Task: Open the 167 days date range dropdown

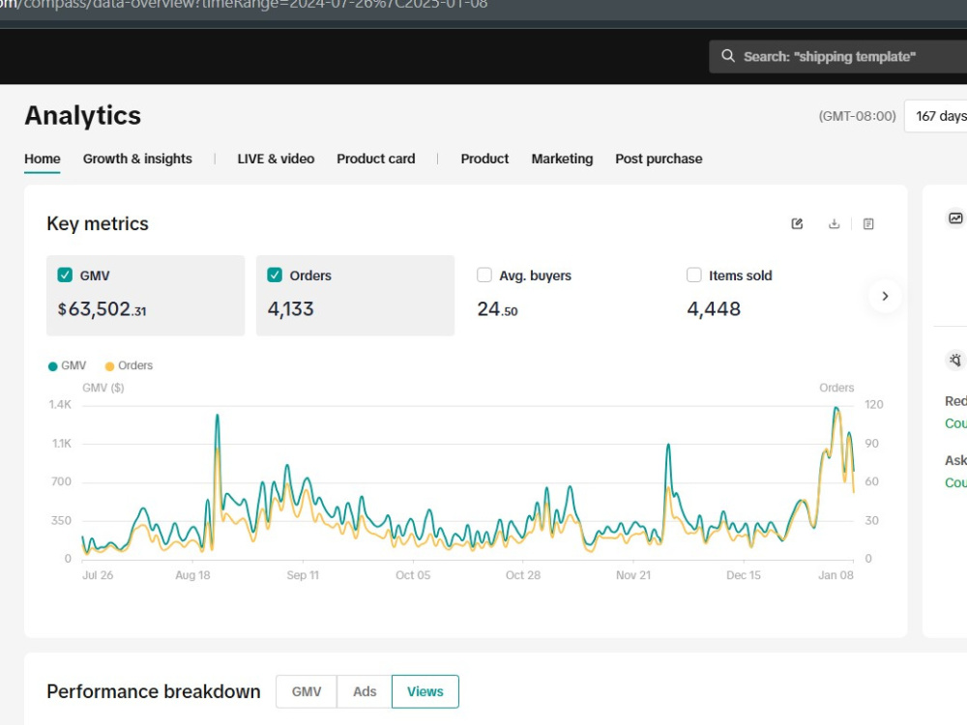Action: [x=935, y=116]
